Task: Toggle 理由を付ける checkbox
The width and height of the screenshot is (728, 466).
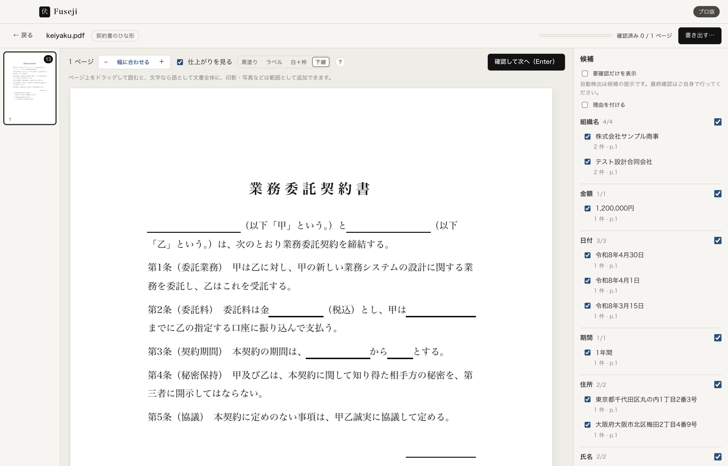Action: tap(585, 105)
